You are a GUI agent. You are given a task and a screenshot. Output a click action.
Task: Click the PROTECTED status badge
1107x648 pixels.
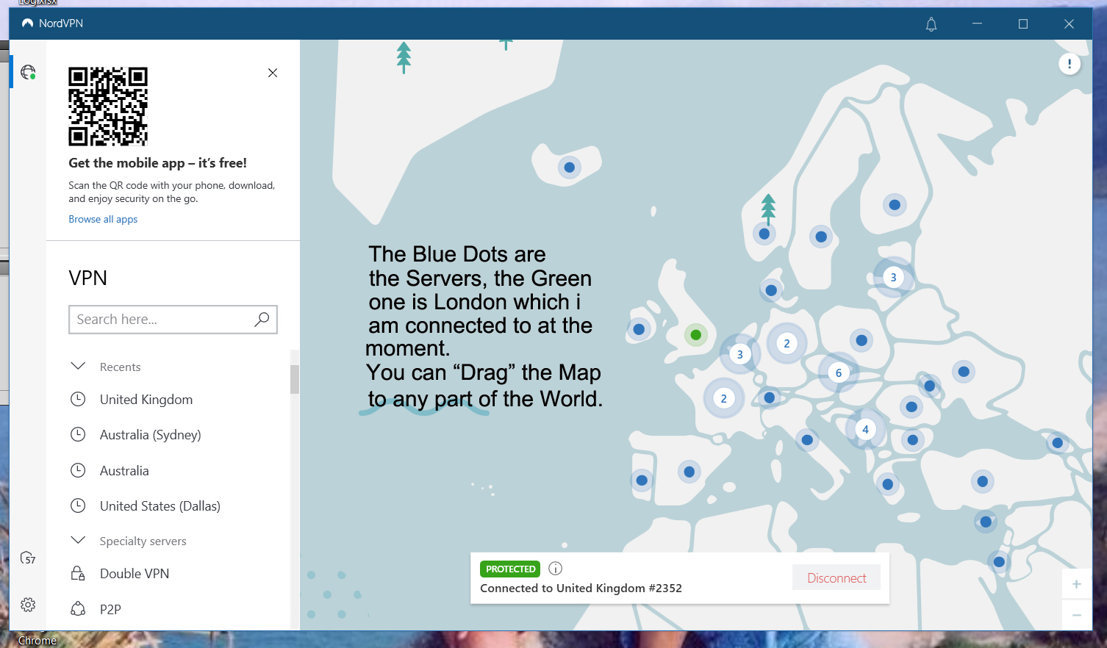coord(510,569)
